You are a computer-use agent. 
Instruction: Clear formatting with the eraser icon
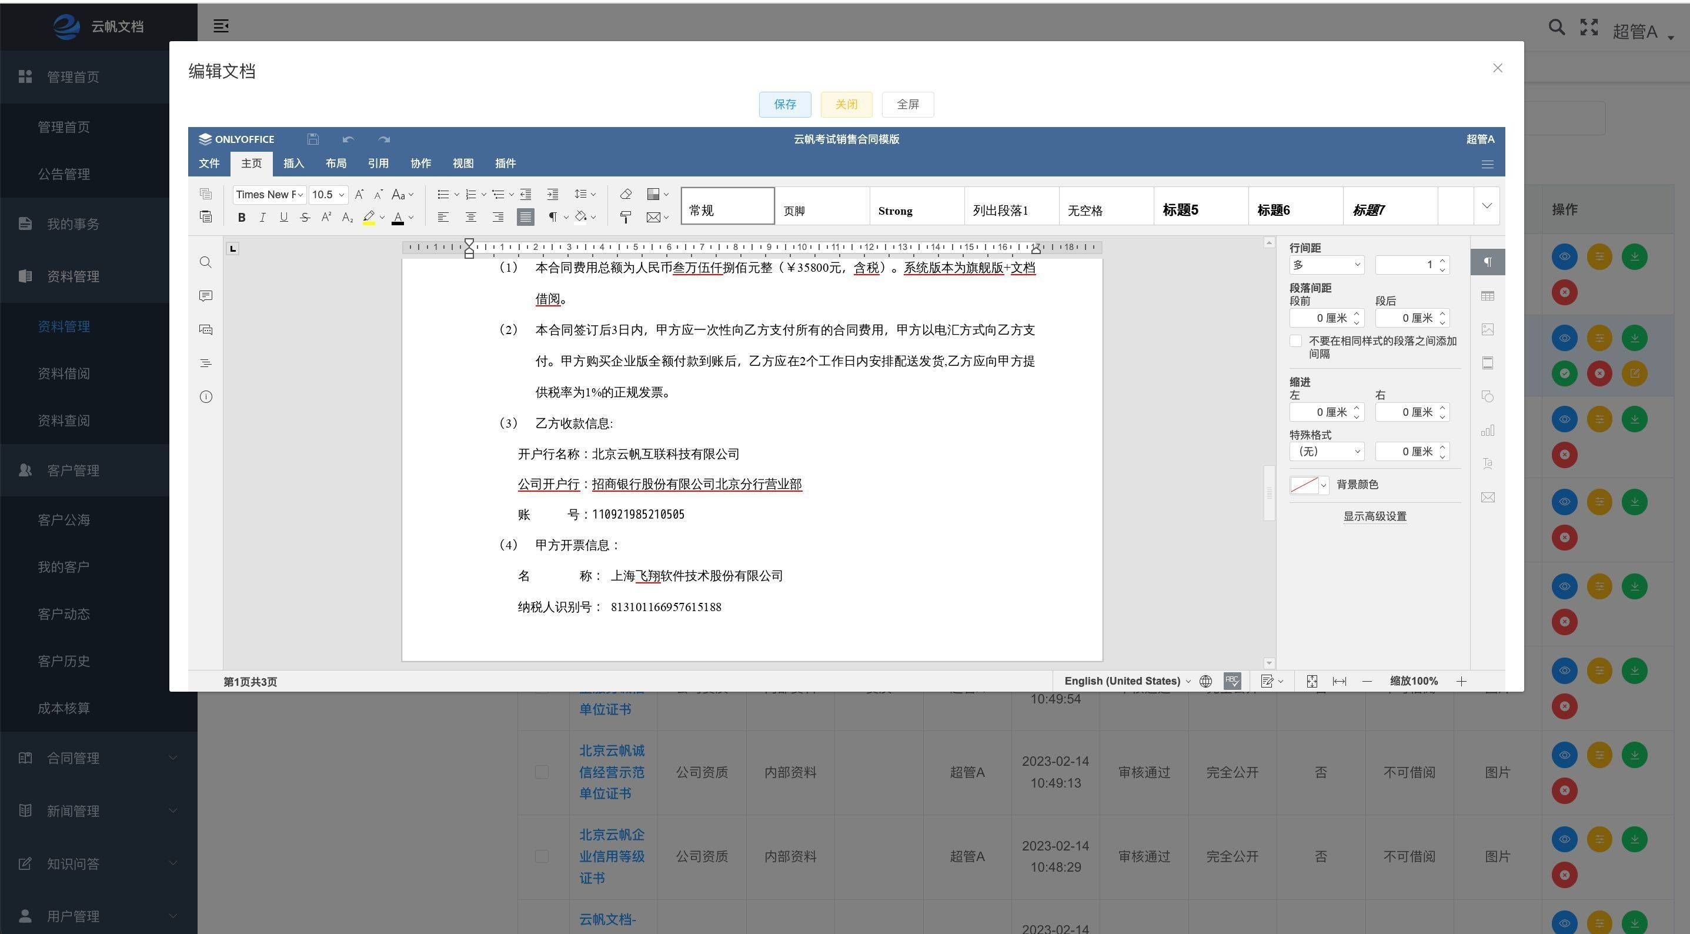(x=625, y=194)
